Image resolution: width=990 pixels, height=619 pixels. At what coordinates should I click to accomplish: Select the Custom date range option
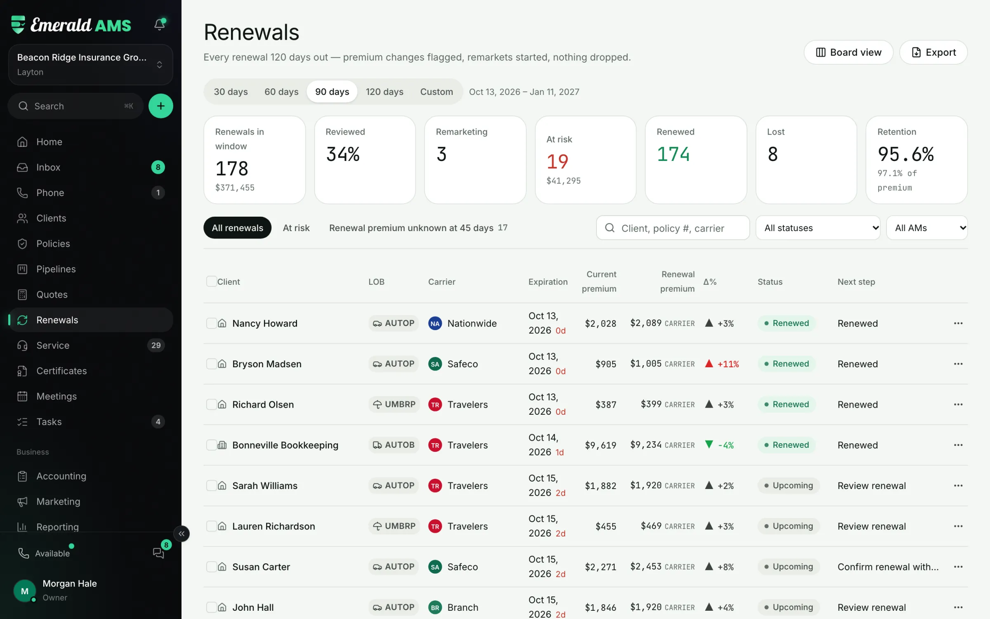pos(436,92)
